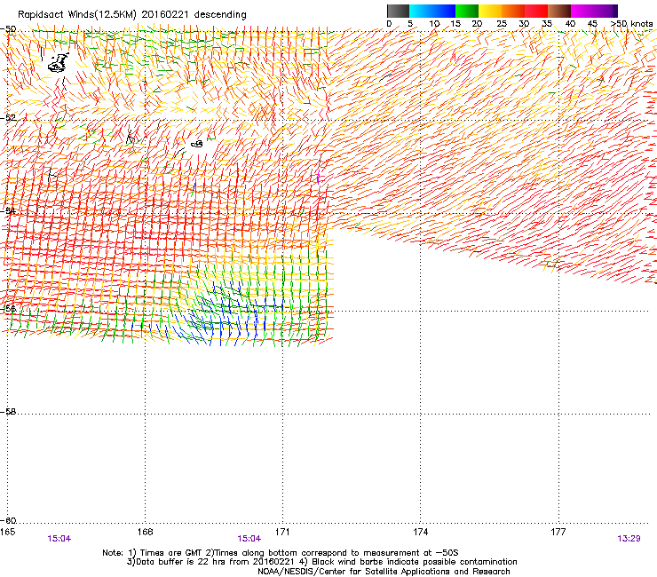Click the purple '13:28' time label

pos(629,539)
